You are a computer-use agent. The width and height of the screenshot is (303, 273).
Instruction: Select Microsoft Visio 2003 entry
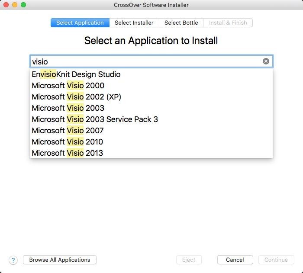(68, 108)
